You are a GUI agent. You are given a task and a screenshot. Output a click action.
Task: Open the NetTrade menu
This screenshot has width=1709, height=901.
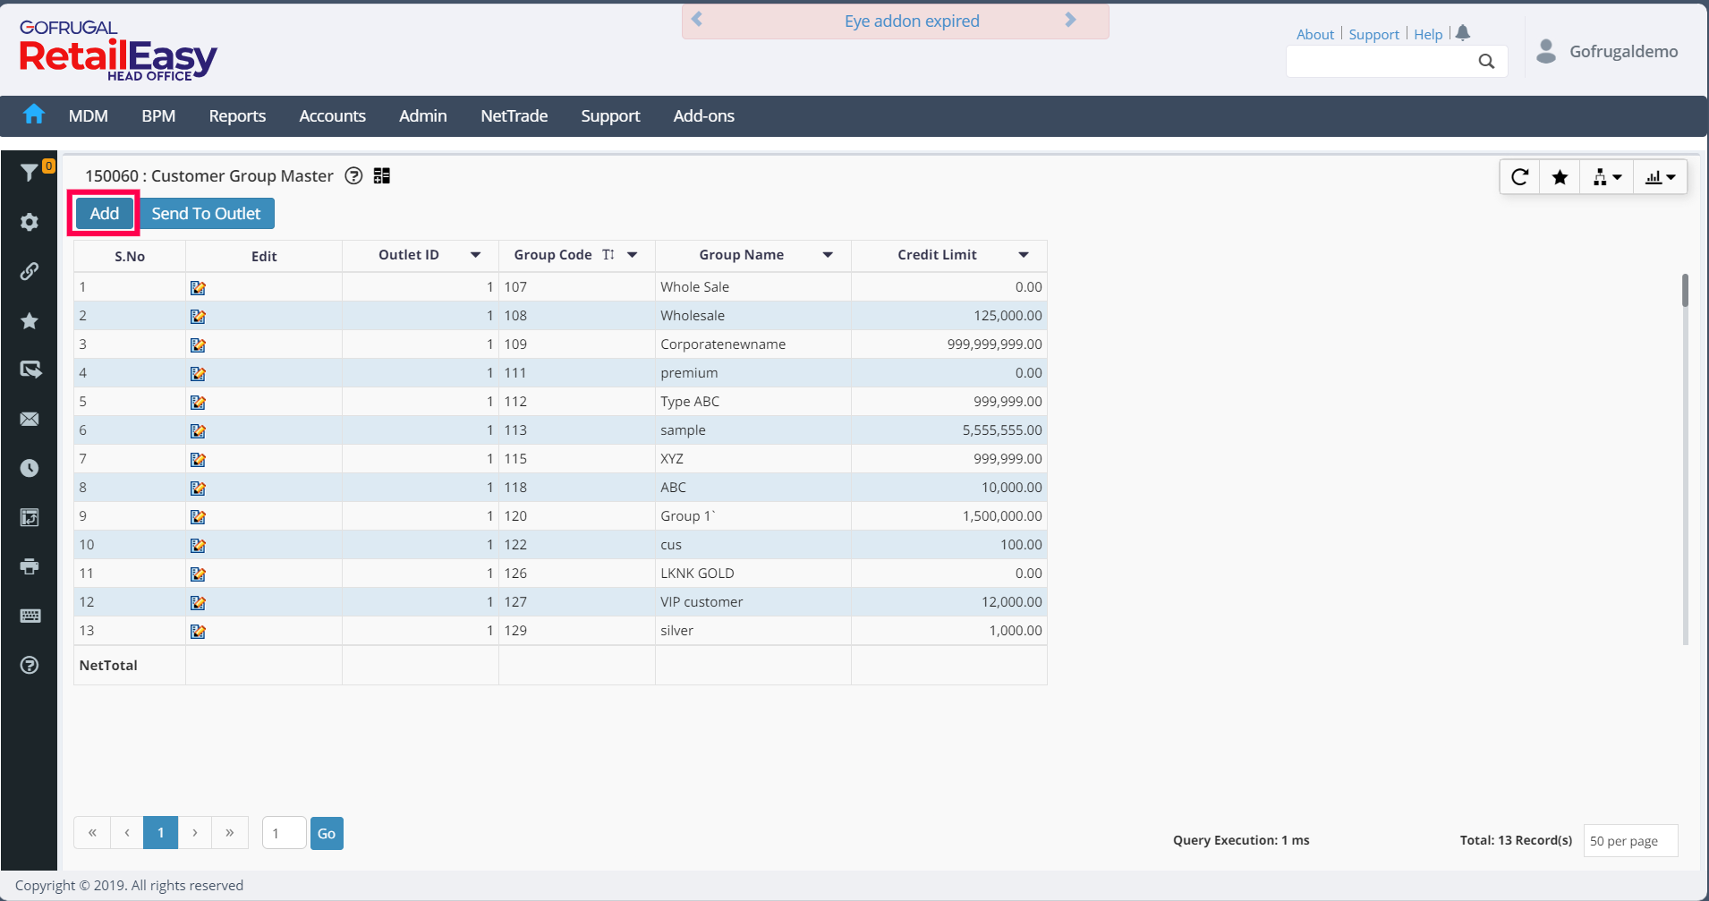click(x=514, y=115)
